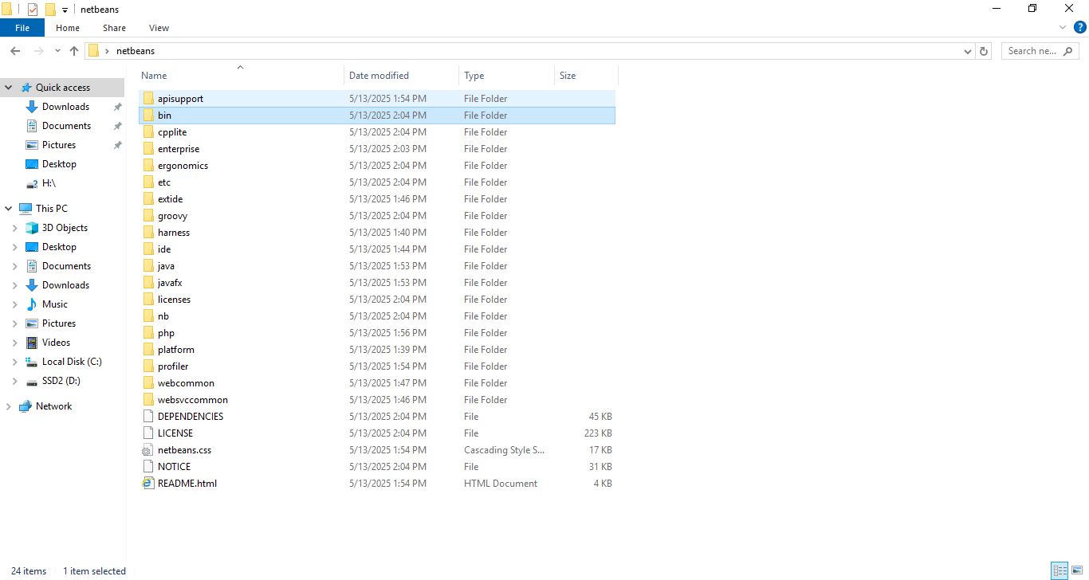Refresh the netbeans folder view
The image size is (1089, 580).
point(984,51)
